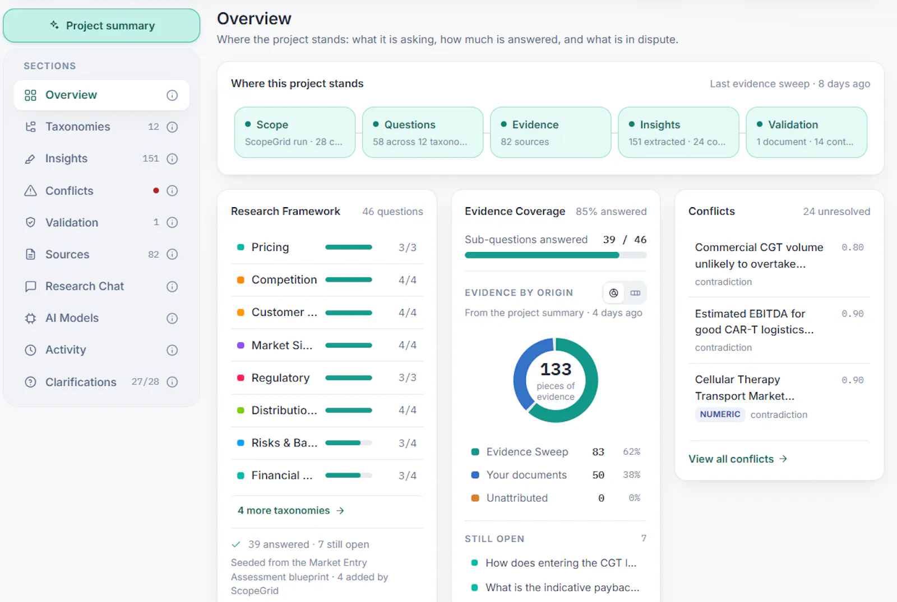Select the Scope stage card
This screenshot has width=897, height=602.
[295, 133]
